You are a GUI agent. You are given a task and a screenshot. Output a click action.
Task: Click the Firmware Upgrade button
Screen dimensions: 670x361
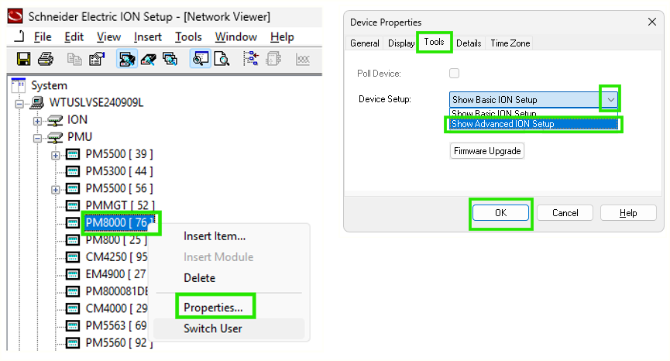[487, 151]
